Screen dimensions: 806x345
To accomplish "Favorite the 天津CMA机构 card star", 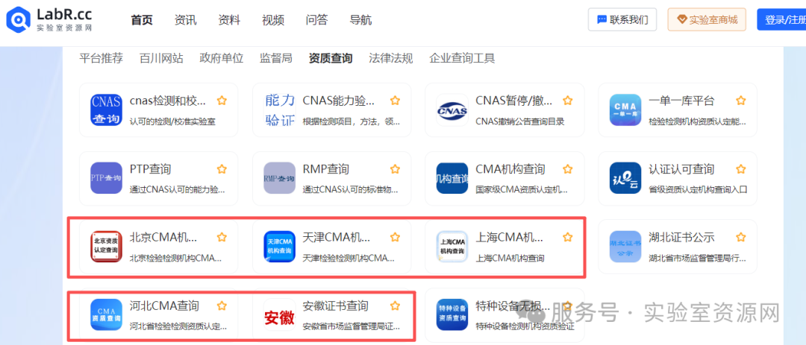I will [395, 238].
